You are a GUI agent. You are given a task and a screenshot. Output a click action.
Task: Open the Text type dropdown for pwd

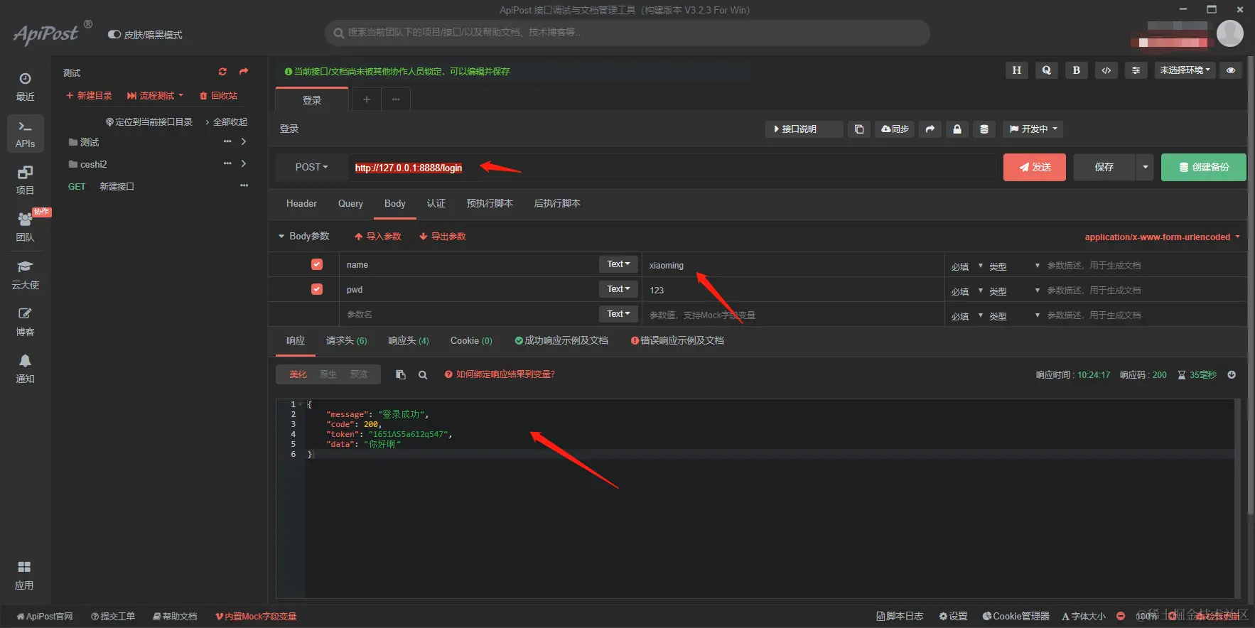[618, 289]
